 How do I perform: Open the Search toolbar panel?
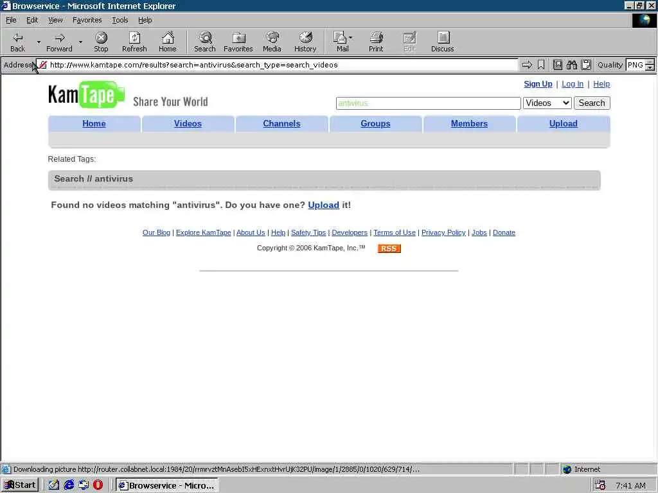click(x=205, y=42)
